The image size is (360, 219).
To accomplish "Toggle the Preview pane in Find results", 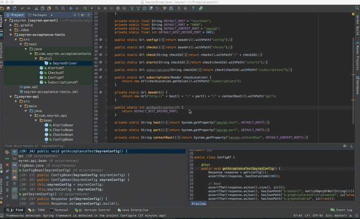I will click(x=198, y=203).
